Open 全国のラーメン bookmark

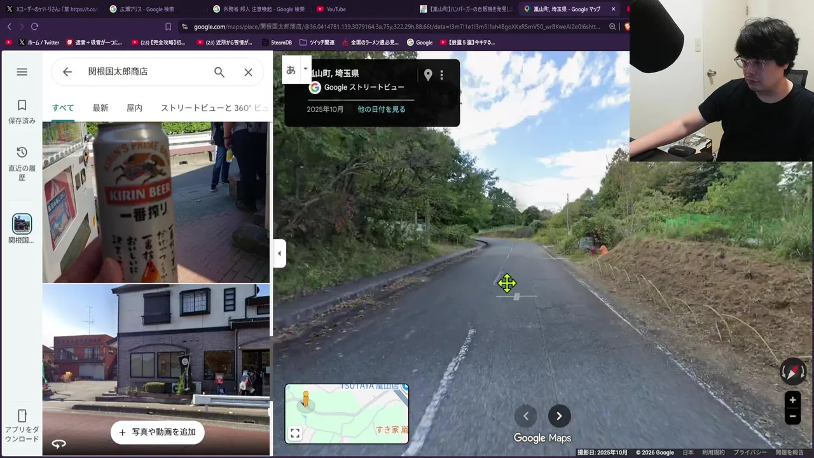click(x=370, y=43)
